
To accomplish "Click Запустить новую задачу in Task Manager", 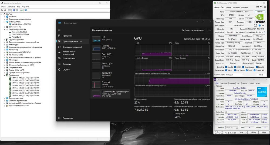I will (x=193, y=30).
